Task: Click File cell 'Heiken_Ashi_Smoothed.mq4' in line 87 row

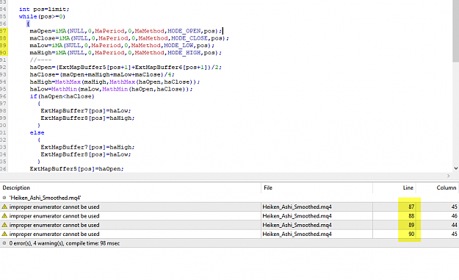Action: tap(297, 207)
